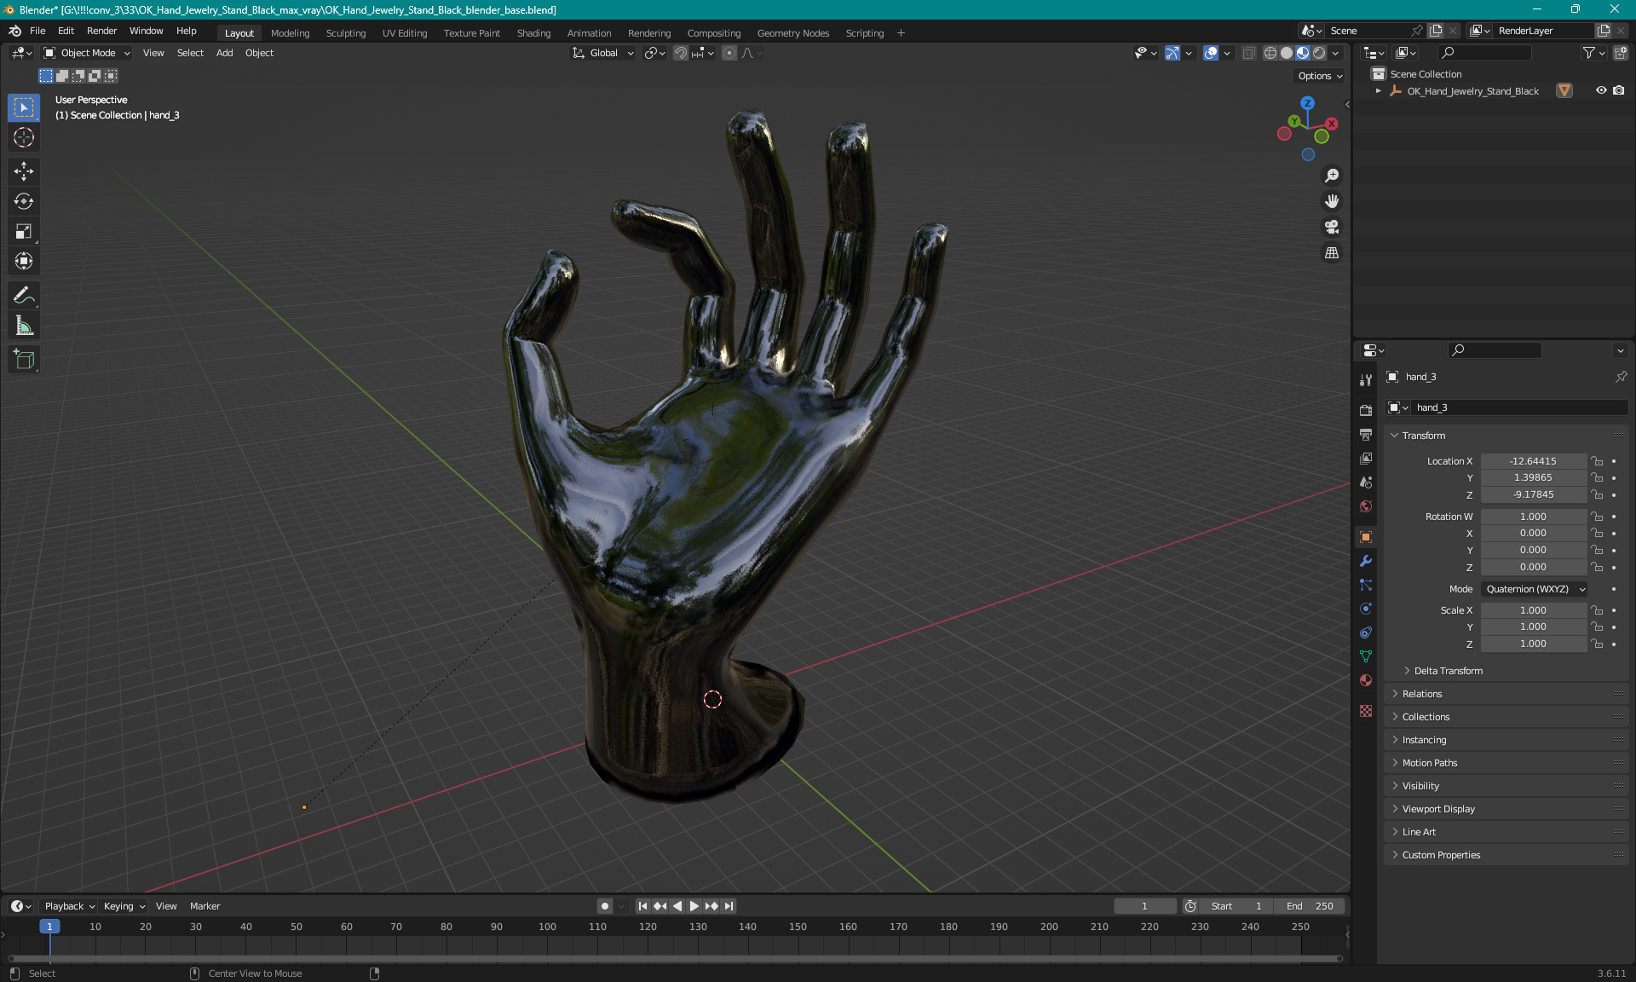Viewport: 1636px width, 982px height.
Task: Open the Physics properties tab
Action: pos(1366,609)
